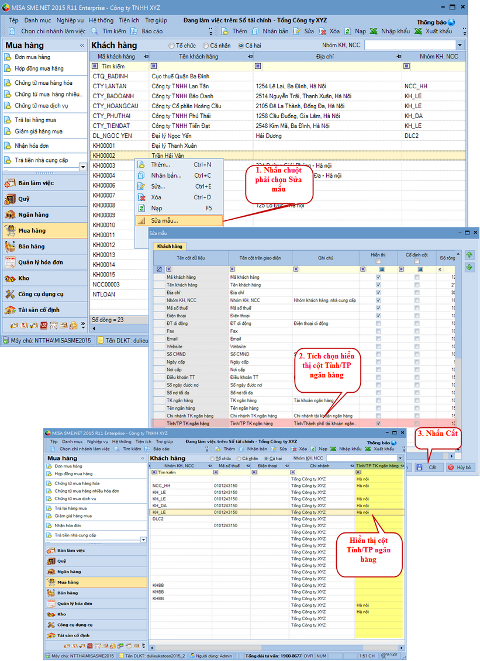Choose Nhân bản... from context menu

click(x=179, y=175)
